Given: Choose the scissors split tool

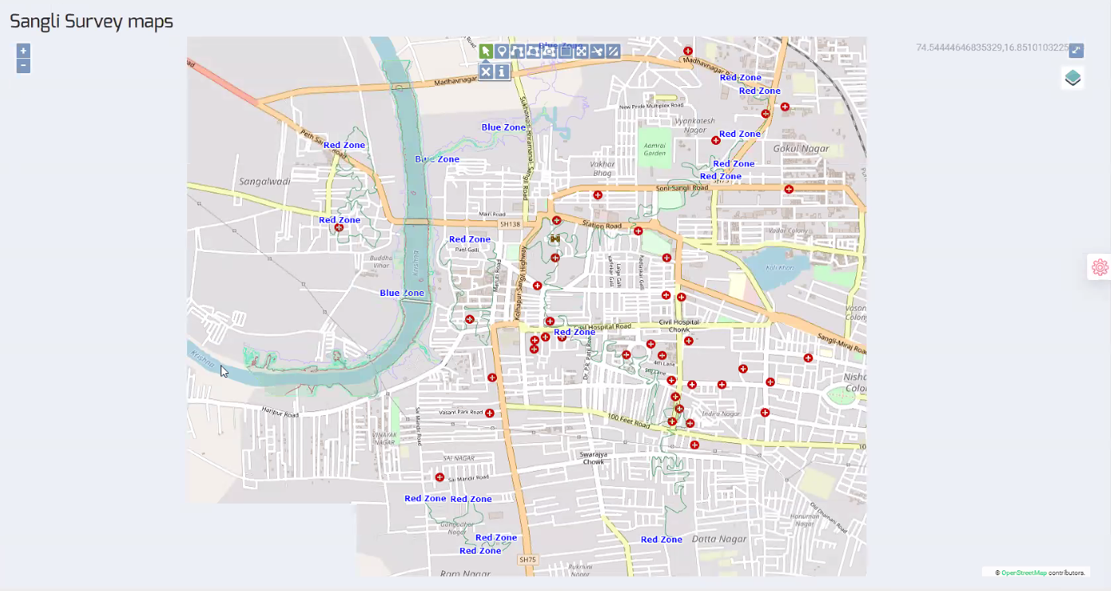Looking at the screenshot, I should point(598,52).
